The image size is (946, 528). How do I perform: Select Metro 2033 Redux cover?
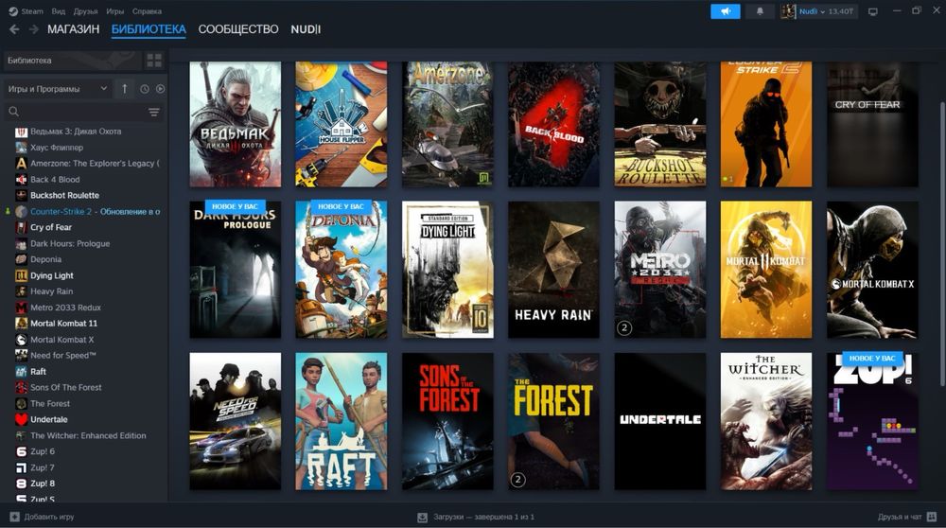click(x=660, y=269)
